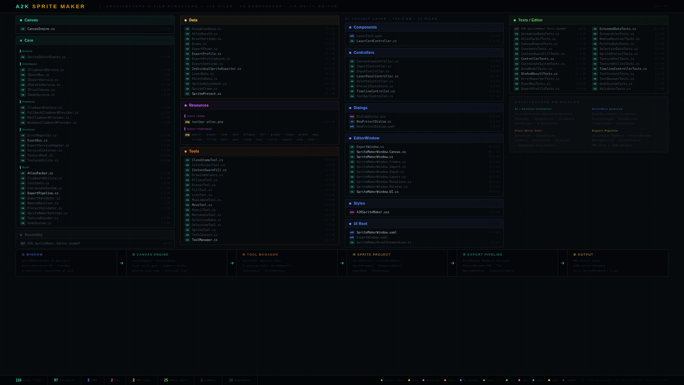
Task: Click the def icon beside A2K.SpriteMaker.Editor.asmdef
Action: click(x=23, y=243)
